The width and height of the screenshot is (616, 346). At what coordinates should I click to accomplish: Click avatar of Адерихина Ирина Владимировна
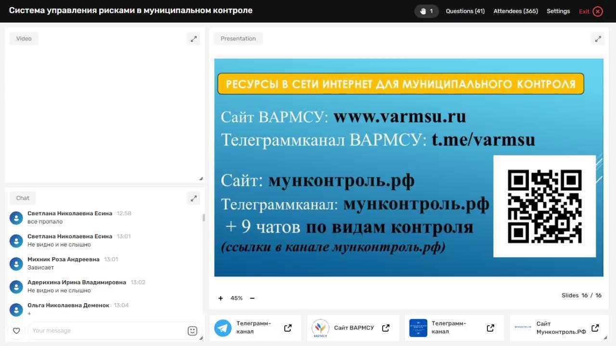(16, 286)
